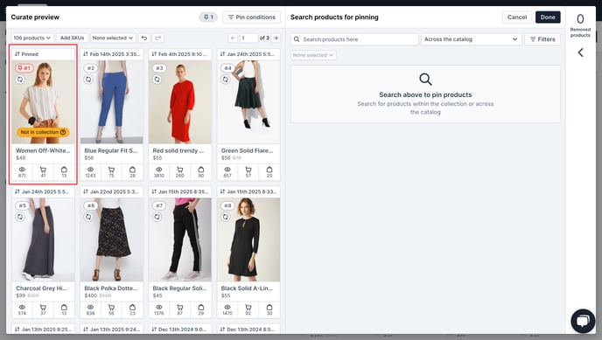Image resolution: width=602 pixels, height=340 pixels.
Task: Click the $400 price on Black Polka Dotted
Action: tap(91, 295)
